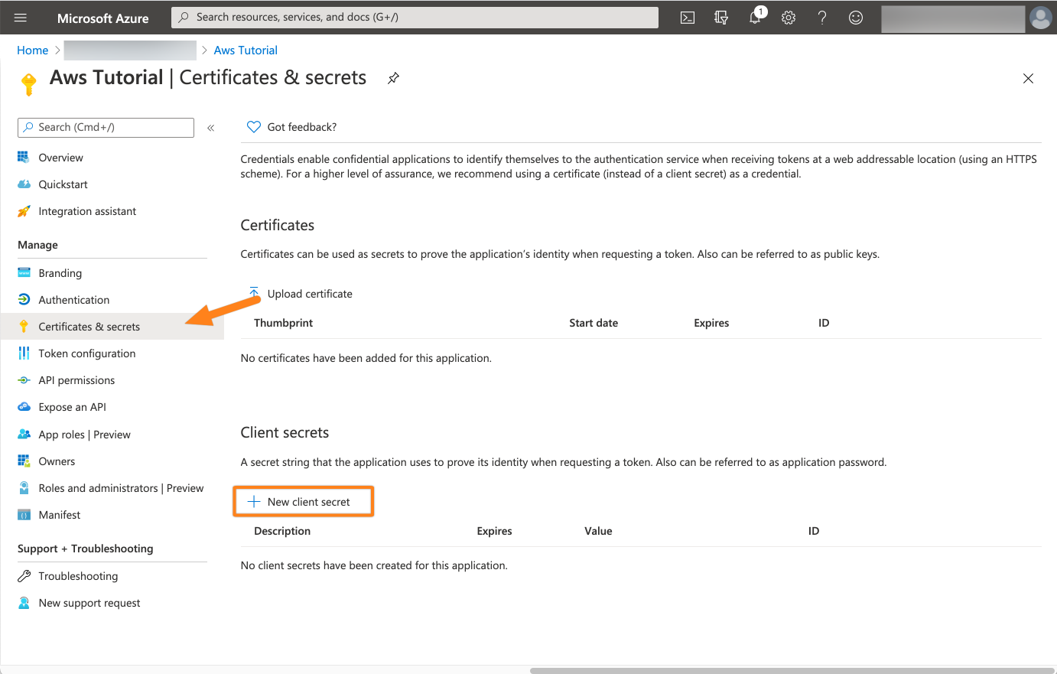
Task: Open the Manifest page
Action: (59, 515)
